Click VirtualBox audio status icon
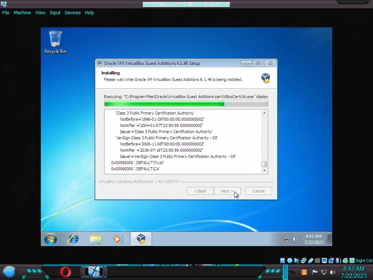 (x=297, y=260)
